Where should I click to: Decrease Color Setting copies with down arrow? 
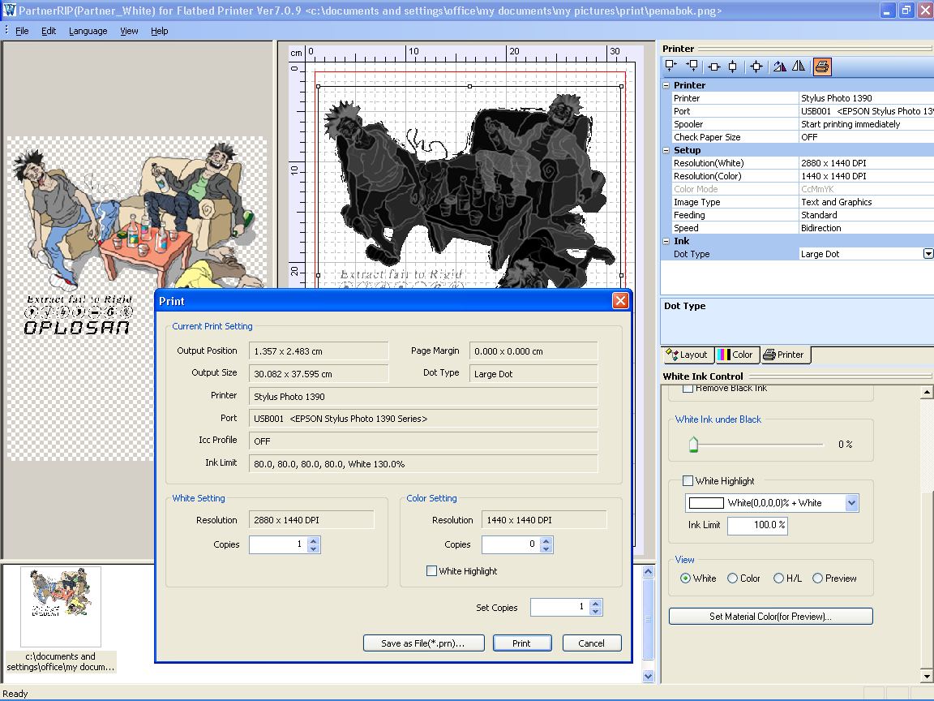click(546, 548)
